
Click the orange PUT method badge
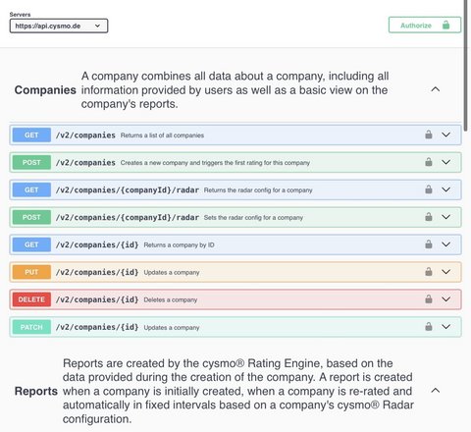point(31,272)
